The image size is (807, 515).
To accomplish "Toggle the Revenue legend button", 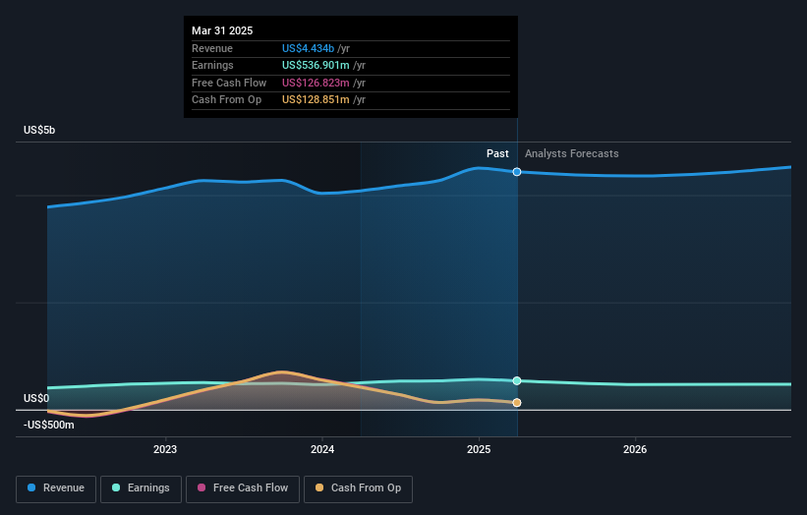I will pos(56,488).
